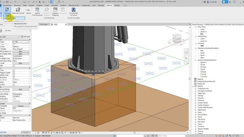Click the user sign-in icon in title bar
This screenshot has height=137, width=244.
click(207, 2)
